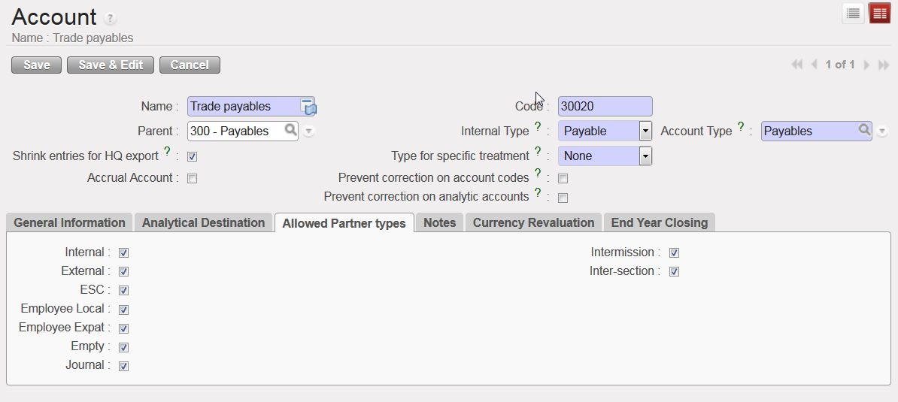Open the Internal Type dropdown
Screen dimensions: 898x402
click(645, 131)
